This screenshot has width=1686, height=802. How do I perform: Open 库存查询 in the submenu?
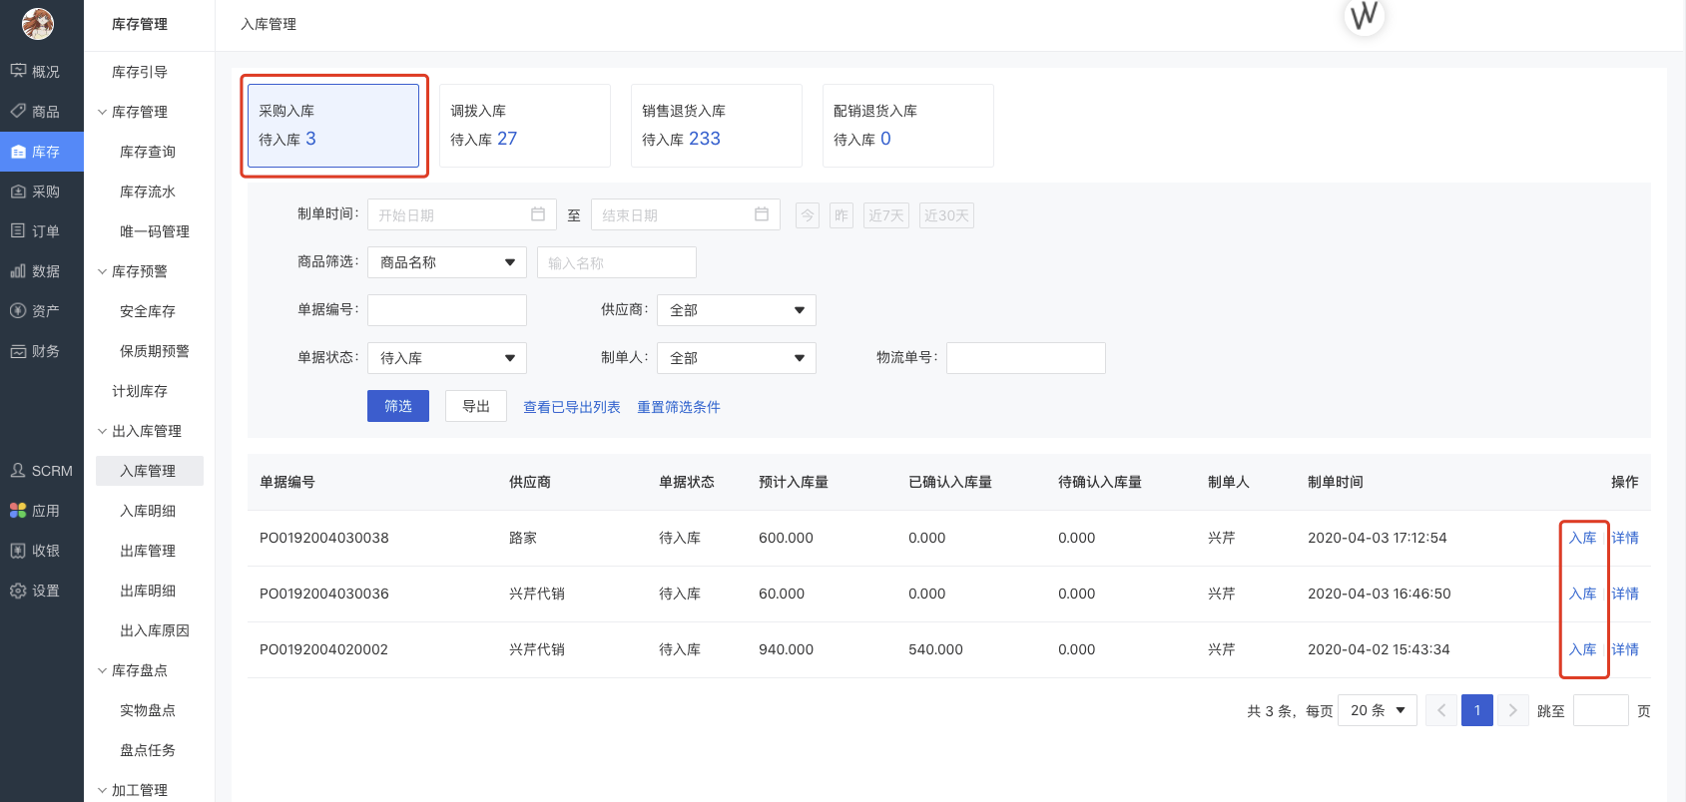click(x=148, y=152)
